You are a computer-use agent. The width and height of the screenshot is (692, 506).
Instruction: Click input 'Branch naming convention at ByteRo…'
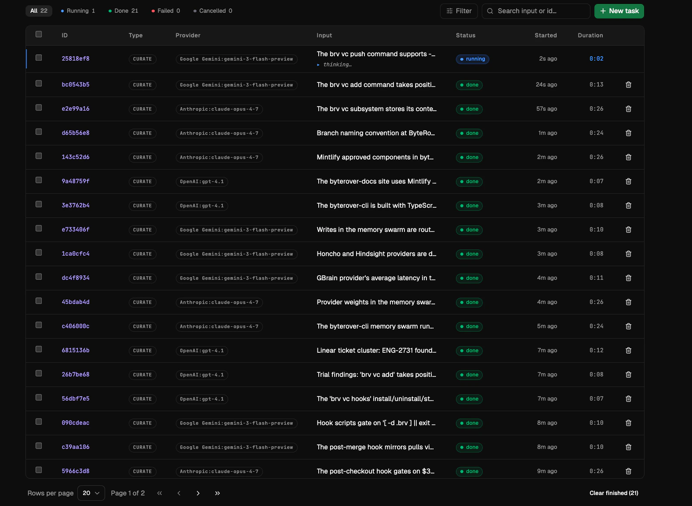click(376, 133)
